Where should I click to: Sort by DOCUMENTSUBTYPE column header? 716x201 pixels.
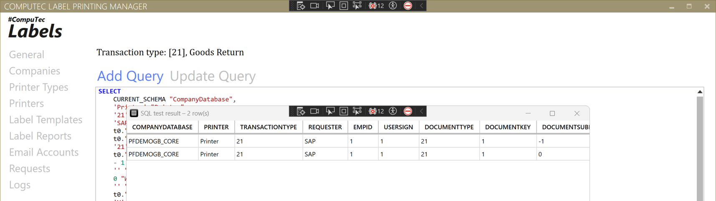pyautogui.click(x=564, y=127)
